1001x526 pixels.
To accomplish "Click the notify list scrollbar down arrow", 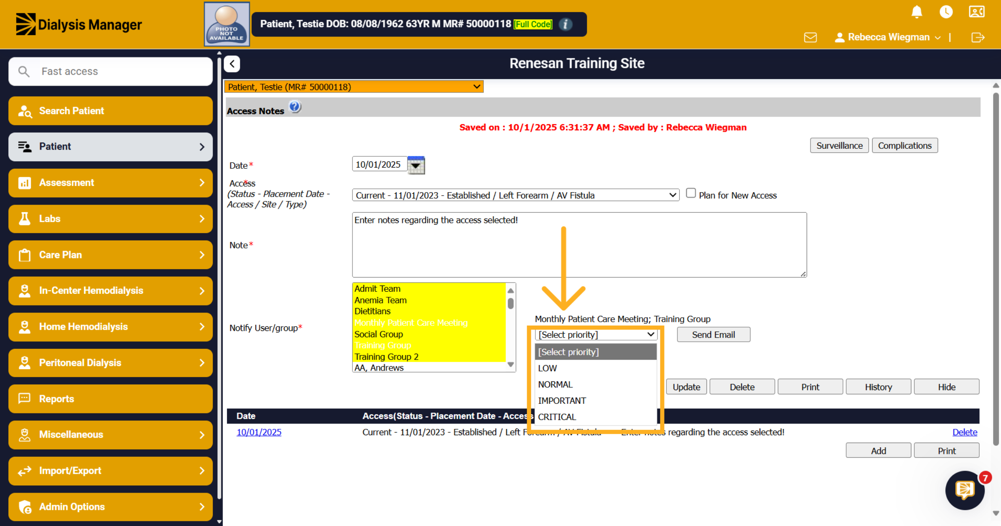I will tap(511, 365).
